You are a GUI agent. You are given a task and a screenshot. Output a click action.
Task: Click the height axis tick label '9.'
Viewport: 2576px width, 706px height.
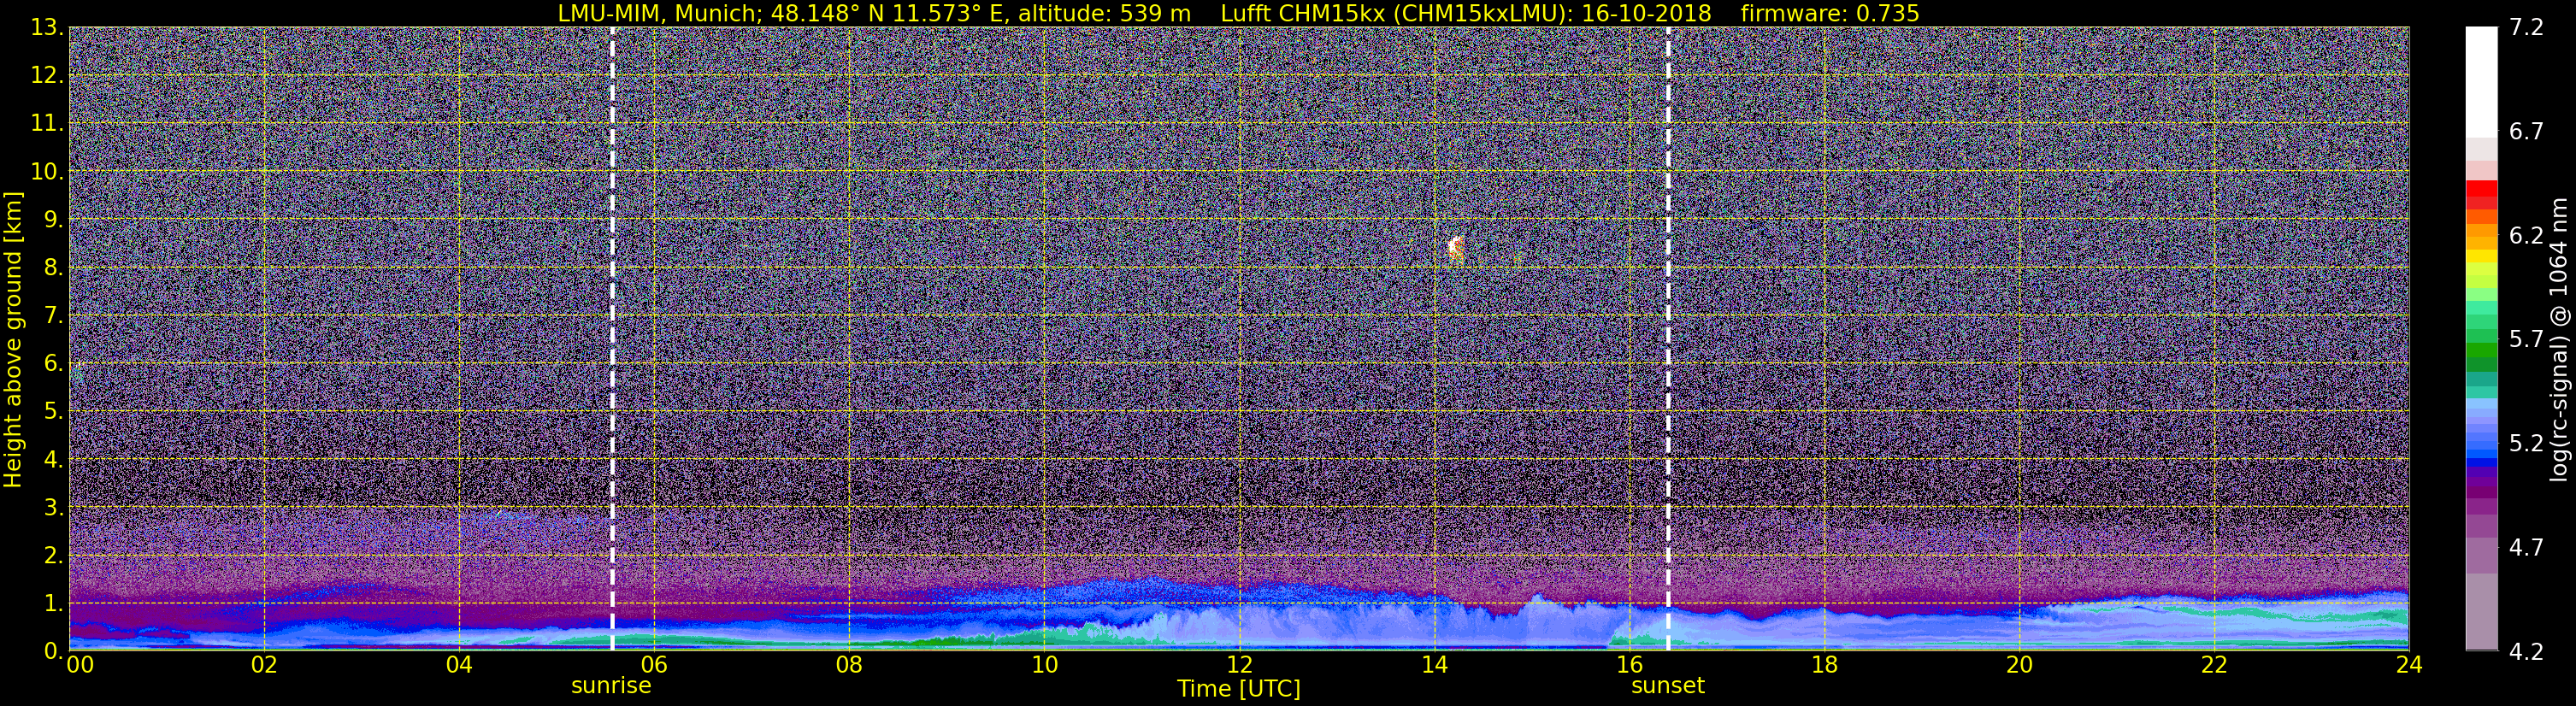point(54,220)
